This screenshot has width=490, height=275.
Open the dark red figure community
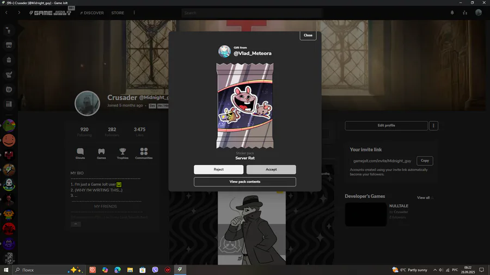pyautogui.click(x=9, y=199)
